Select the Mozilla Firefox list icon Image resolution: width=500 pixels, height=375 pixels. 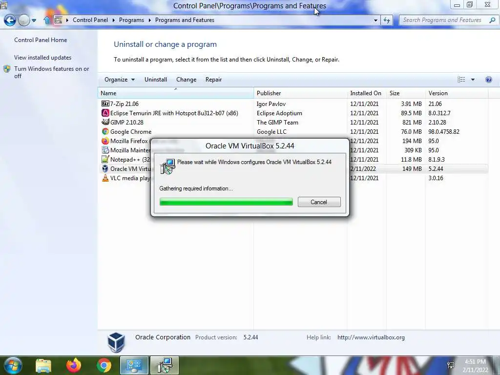[x=105, y=141]
